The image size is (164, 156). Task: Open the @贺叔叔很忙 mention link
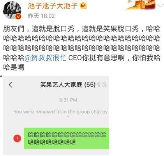pyautogui.click(x=45, y=58)
